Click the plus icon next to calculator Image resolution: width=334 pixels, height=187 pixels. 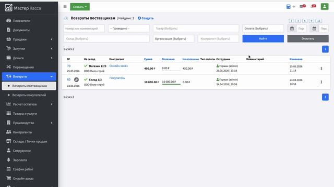tap(294, 7)
